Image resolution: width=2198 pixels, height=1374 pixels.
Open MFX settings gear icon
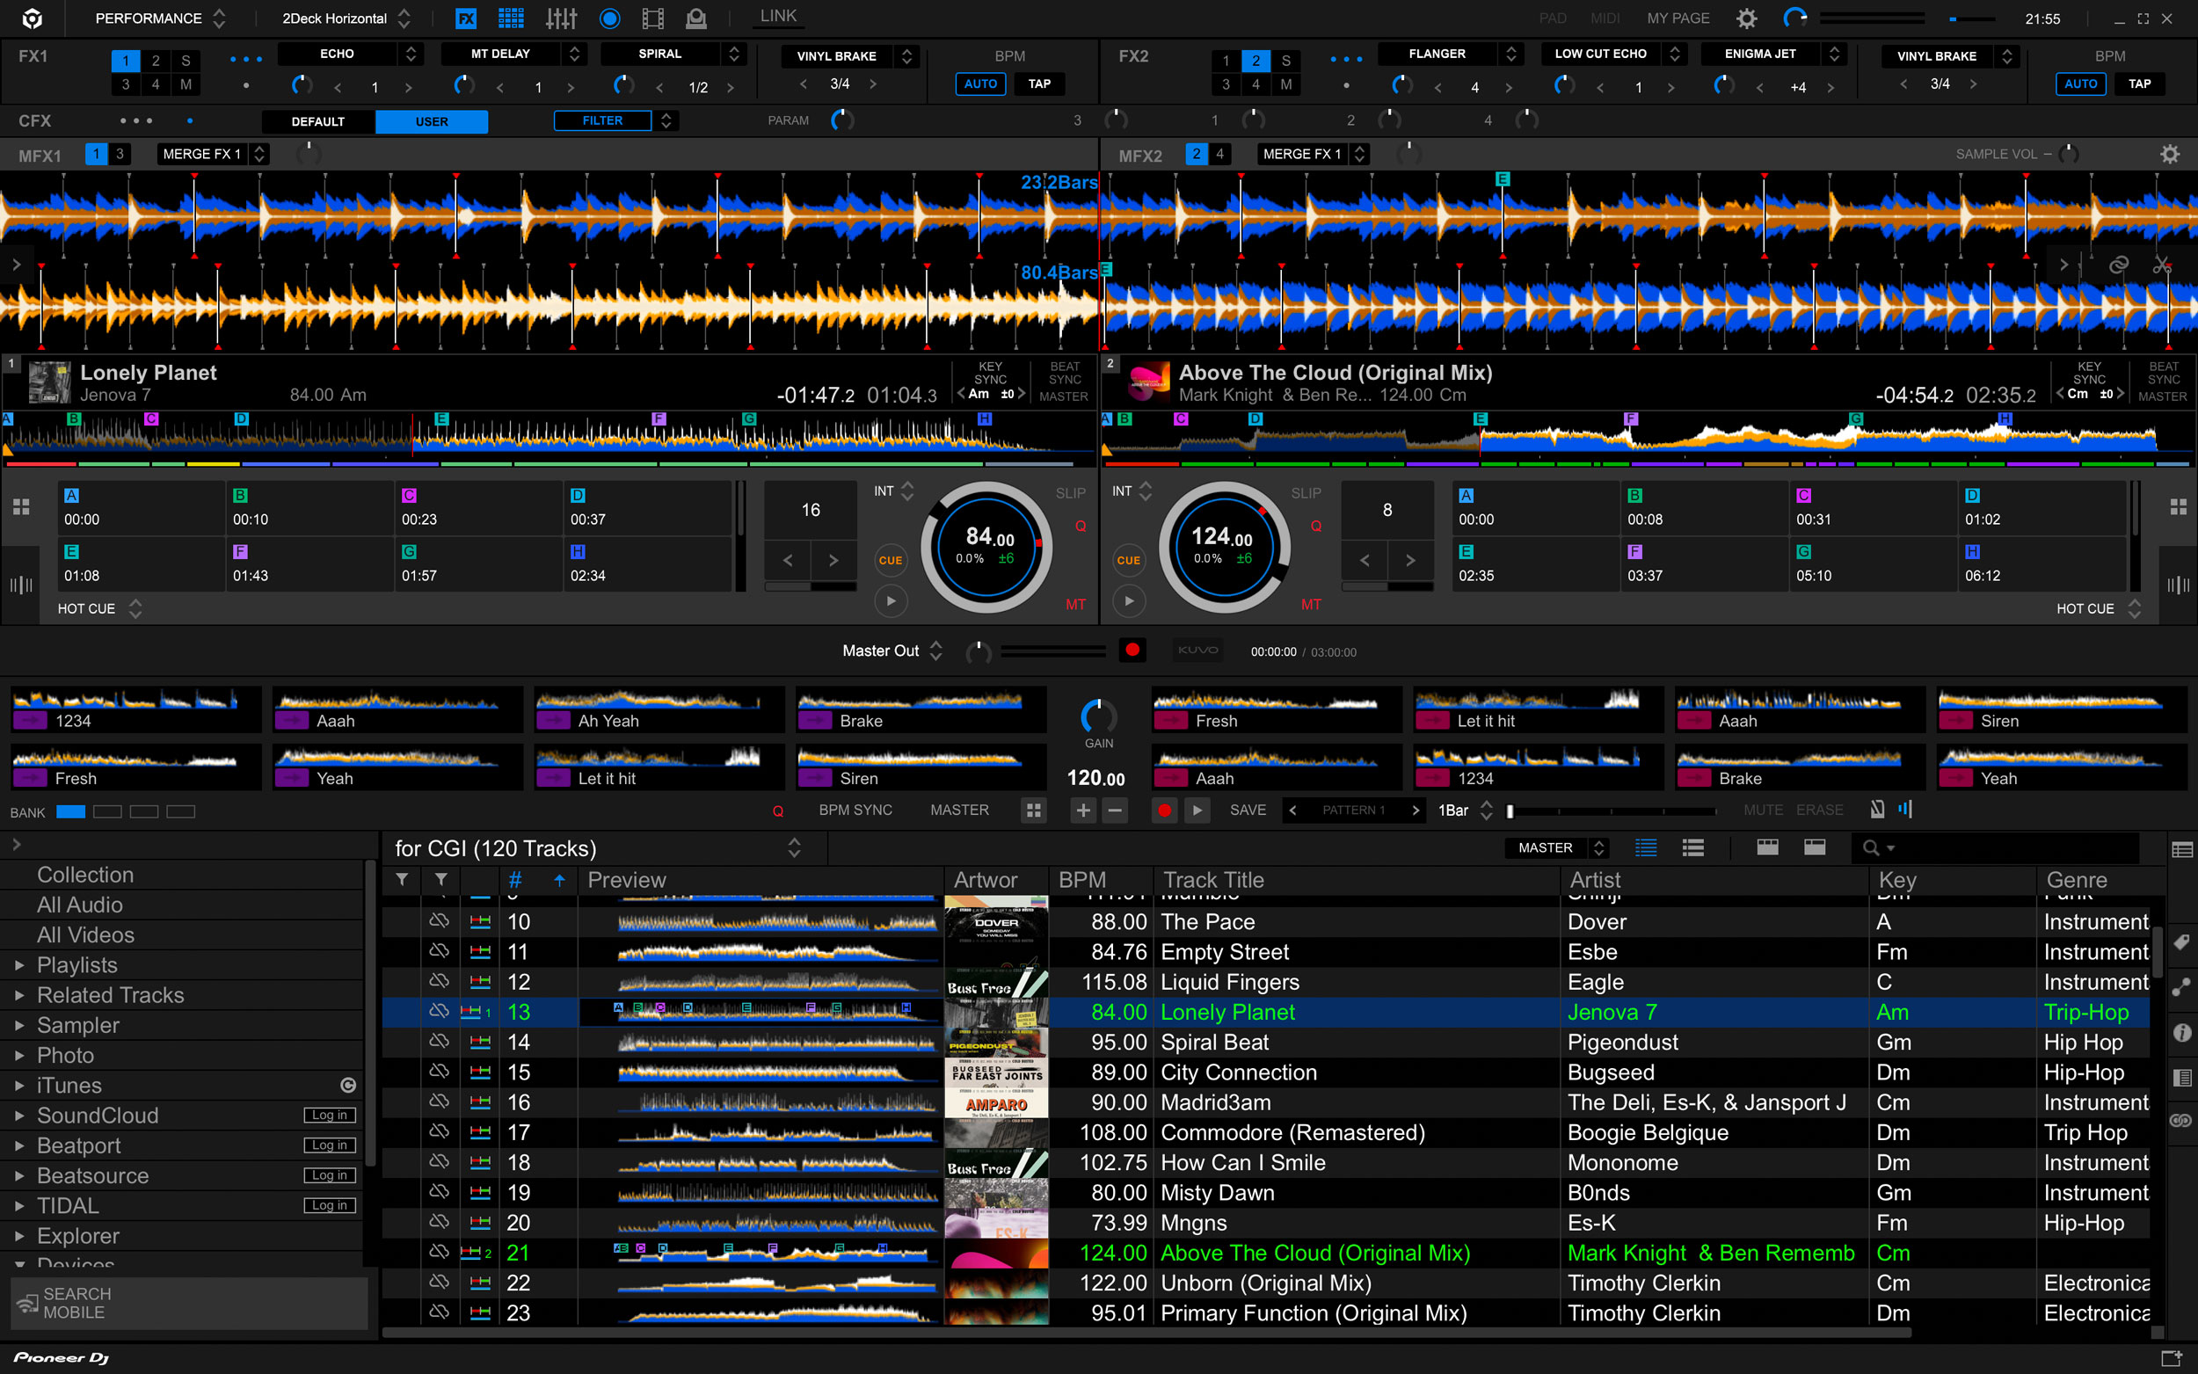coord(2170,155)
